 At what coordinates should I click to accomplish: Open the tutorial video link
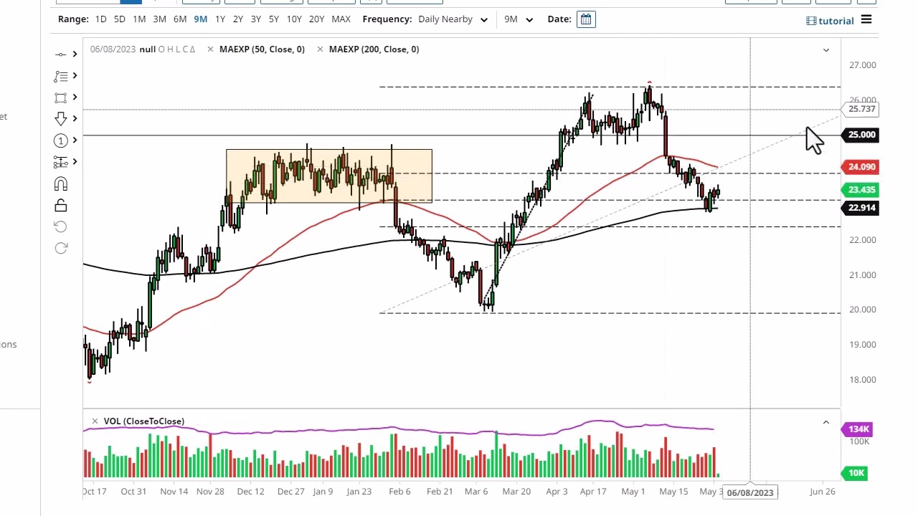tap(830, 21)
